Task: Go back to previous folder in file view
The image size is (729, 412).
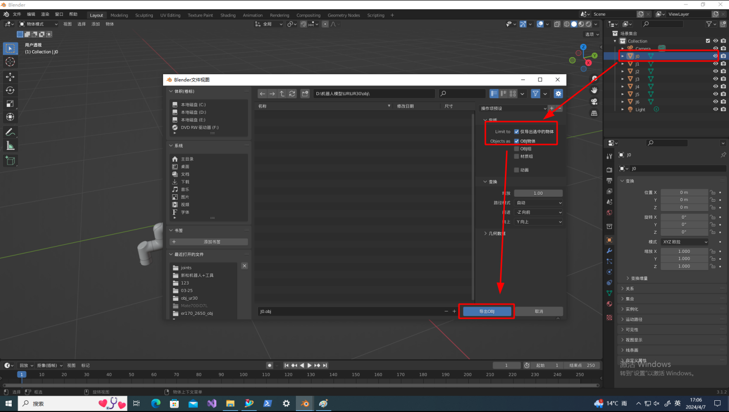Action: pos(263,94)
